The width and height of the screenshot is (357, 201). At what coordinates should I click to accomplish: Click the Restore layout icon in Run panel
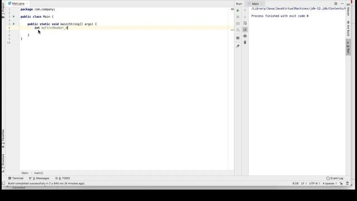[x=238, y=38]
